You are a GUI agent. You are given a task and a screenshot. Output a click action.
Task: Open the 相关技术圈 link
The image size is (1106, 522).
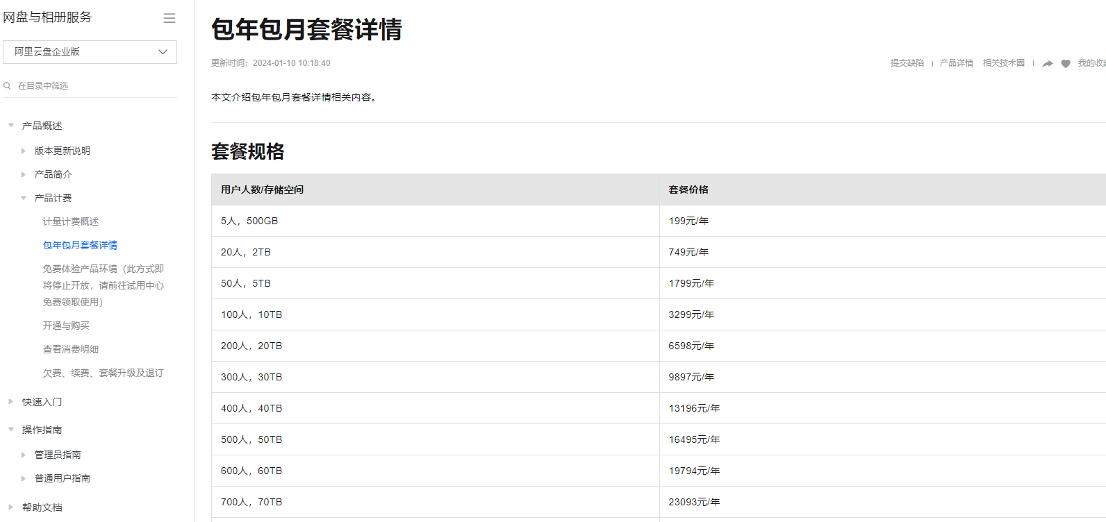pos(1004,63)
